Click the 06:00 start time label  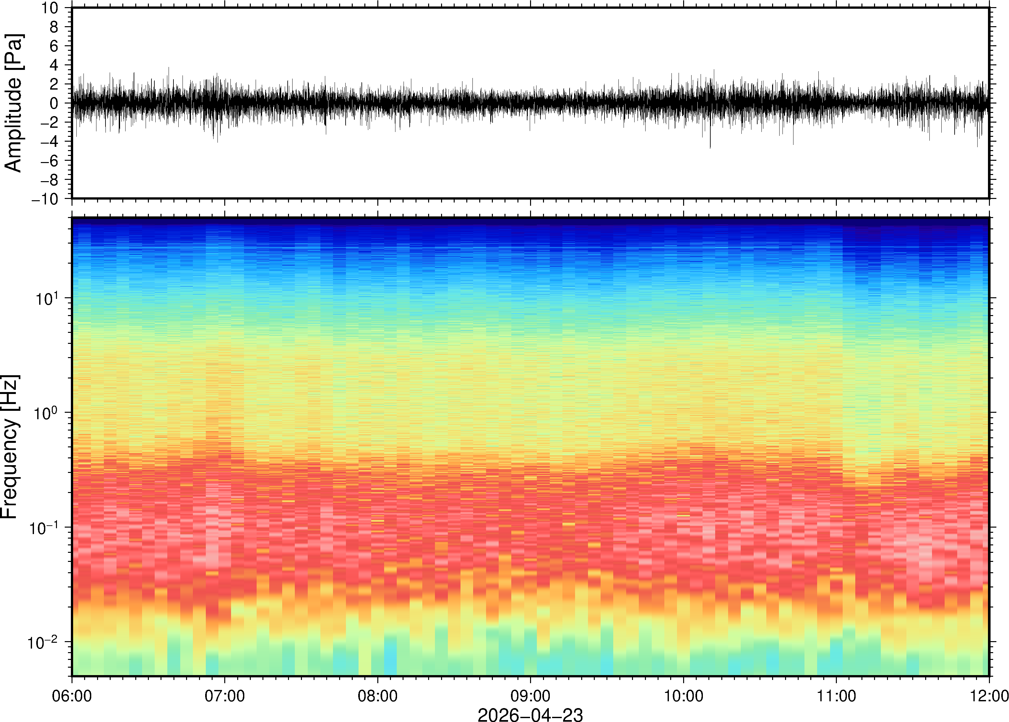(72, 696)
